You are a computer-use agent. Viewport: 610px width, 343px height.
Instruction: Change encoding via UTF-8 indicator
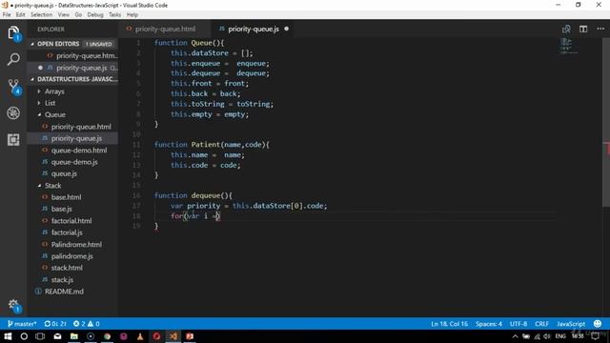[518, 324]
